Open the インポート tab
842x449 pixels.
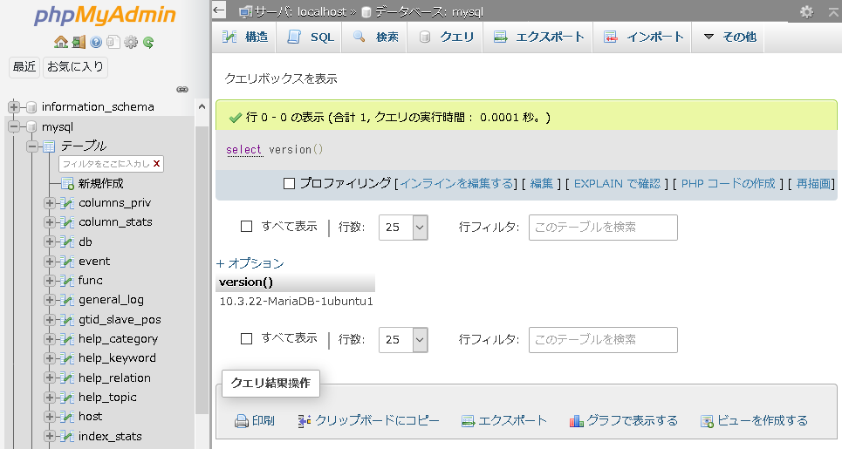643,37
